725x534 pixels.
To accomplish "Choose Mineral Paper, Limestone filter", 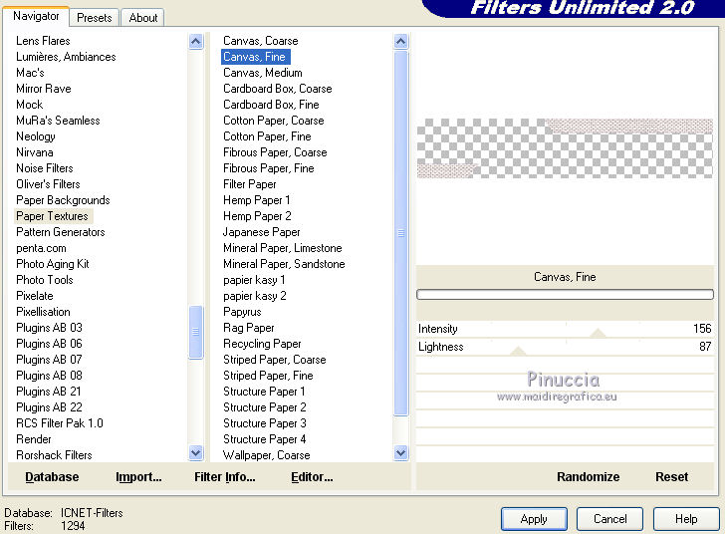I will (283, 248).
